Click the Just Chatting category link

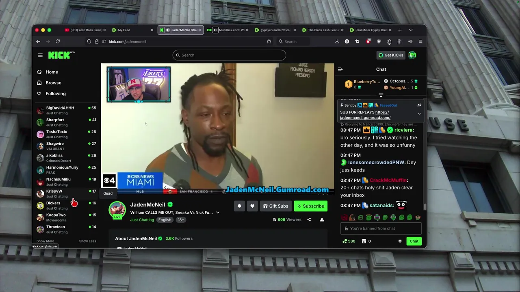[x=142, y=220]
